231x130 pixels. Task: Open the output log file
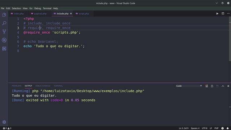coord(217,86)
